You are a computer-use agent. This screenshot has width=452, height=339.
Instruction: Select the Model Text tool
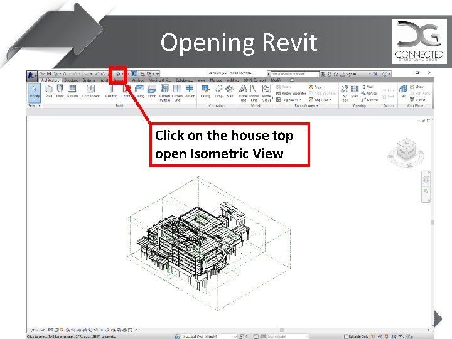click(x=243, y=93)
